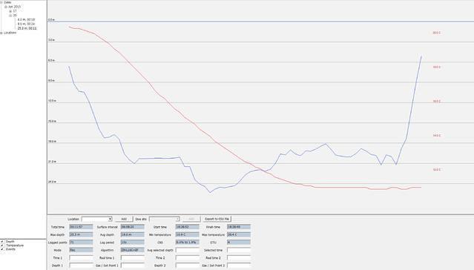Screen dimensions: 474x270
Task: Click the Avg depth value field
Action: [x=132, y=234]
